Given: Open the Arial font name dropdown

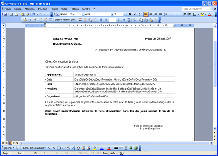Looking at the screenshot, I should (97, 14).
